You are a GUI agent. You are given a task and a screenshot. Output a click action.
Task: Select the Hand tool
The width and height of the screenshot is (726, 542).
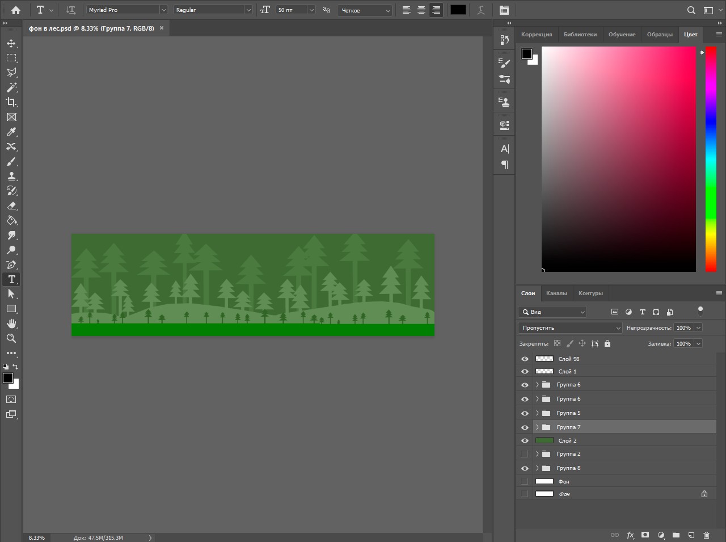pyautogui.click(x=11, y=323)
